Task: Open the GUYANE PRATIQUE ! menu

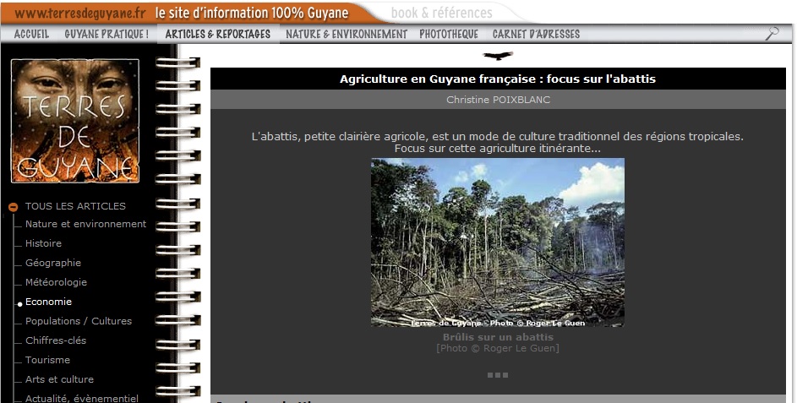Action: point(106,34)
